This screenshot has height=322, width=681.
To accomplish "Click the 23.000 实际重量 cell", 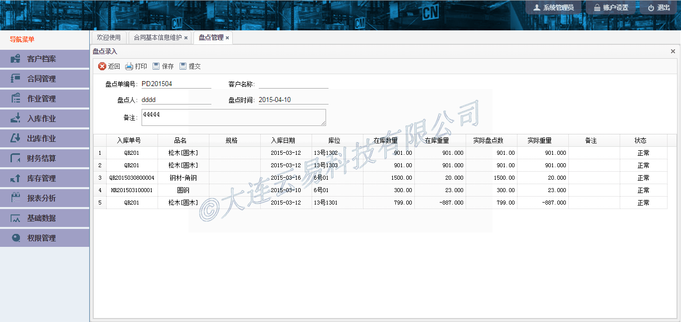I will pyautogui.click(x=542, y=190).
